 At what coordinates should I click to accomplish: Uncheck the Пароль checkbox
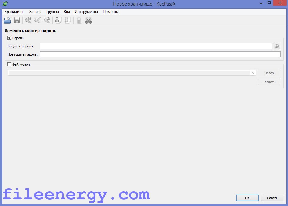tap(9, 38)
